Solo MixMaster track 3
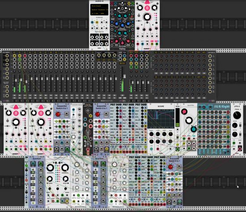246x212 pixels. (x=25, y=98)
